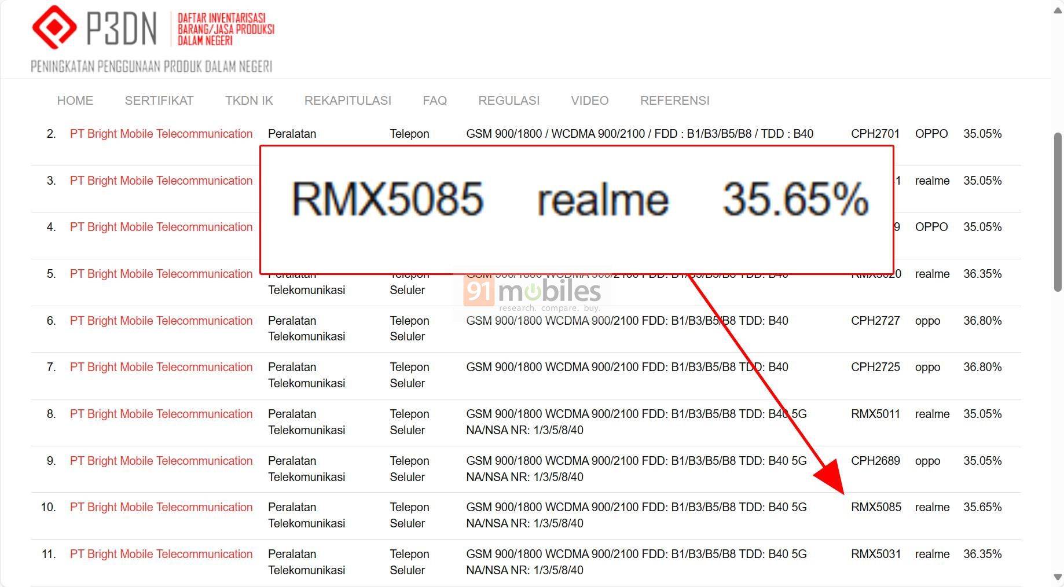The image size is (1064, 587).
Task: Click the OPPO brand cell in row 2
Action: click(931, 134)
